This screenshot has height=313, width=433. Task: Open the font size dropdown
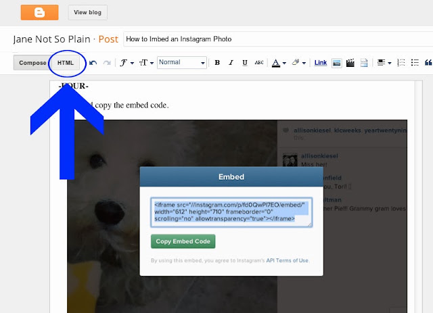click(x=146, y=63)
